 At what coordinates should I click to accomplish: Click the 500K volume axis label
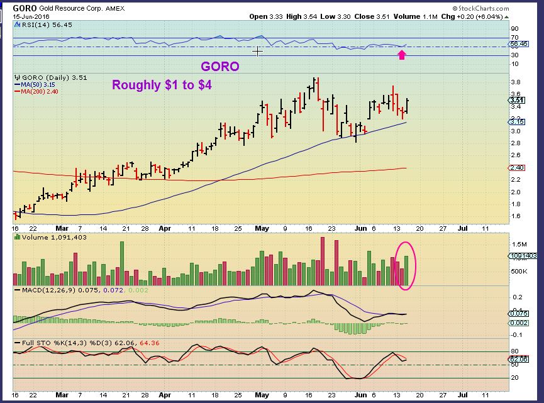click(x=519, y=271)
